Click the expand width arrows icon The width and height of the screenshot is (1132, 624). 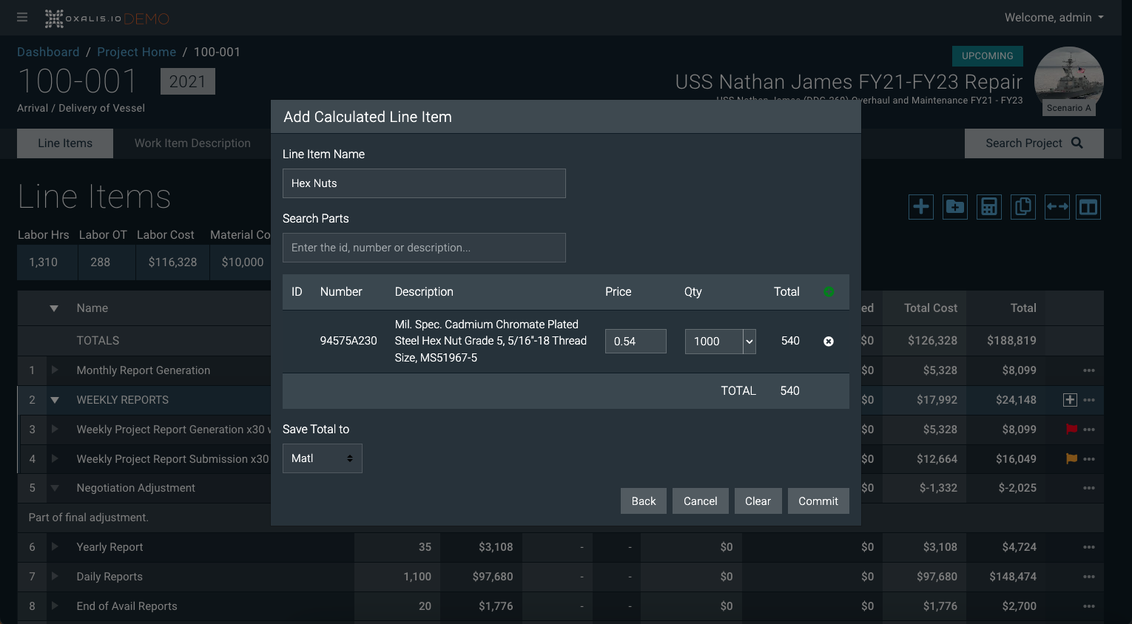coord(1057,207)
